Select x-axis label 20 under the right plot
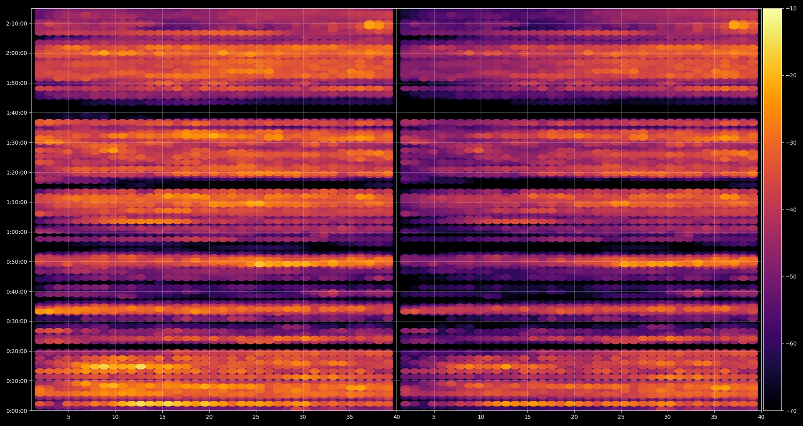The image size is (803, 426). coord(574,417)
